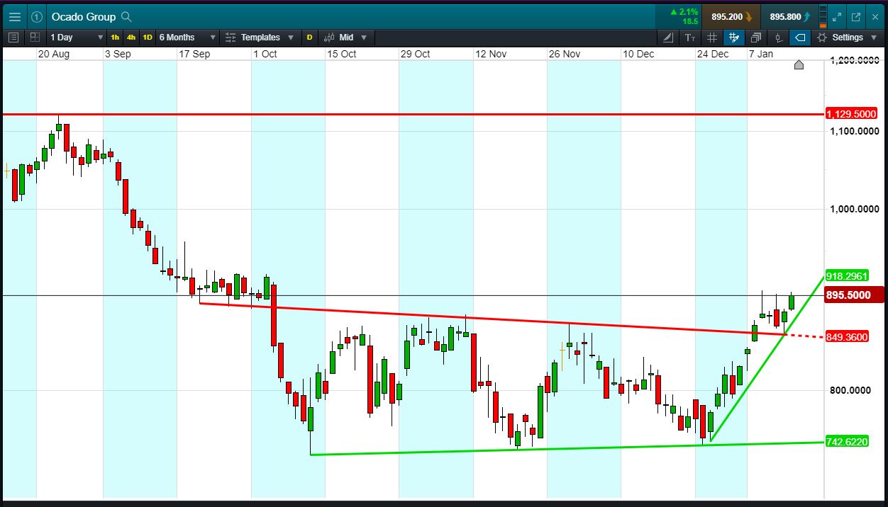
Task: Click the Ocado Group instrument title
Action: [83, 16]
